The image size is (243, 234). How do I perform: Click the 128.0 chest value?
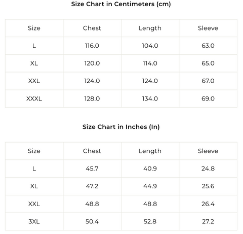pyautogui.click(x=92, y=98)
